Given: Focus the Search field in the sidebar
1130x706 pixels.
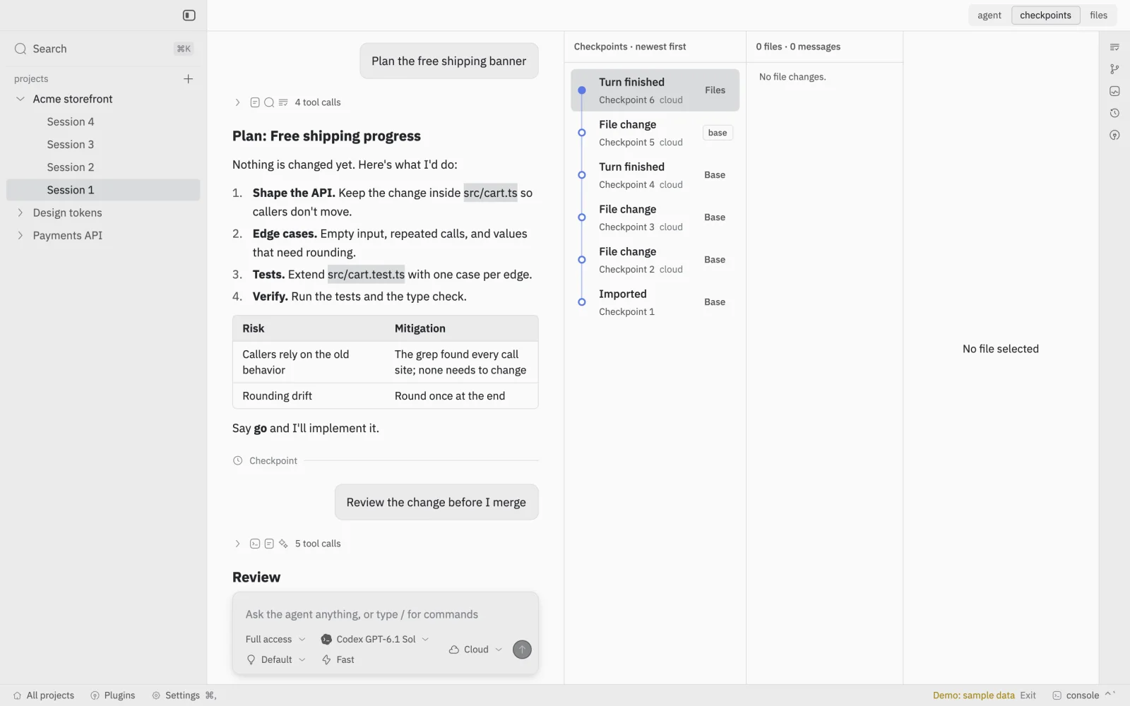Looking at the screenshot, I should (103, 49).
